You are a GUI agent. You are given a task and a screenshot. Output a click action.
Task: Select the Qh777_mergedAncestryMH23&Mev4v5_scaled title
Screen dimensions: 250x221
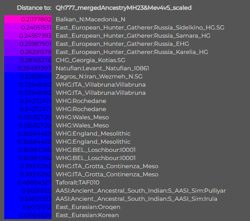124,8
